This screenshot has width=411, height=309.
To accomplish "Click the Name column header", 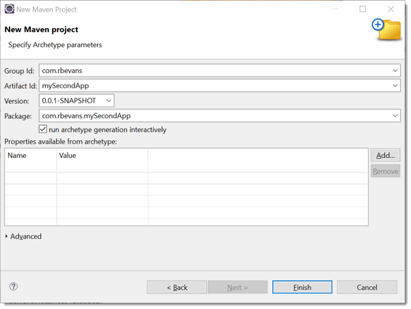I will point(31,155).
